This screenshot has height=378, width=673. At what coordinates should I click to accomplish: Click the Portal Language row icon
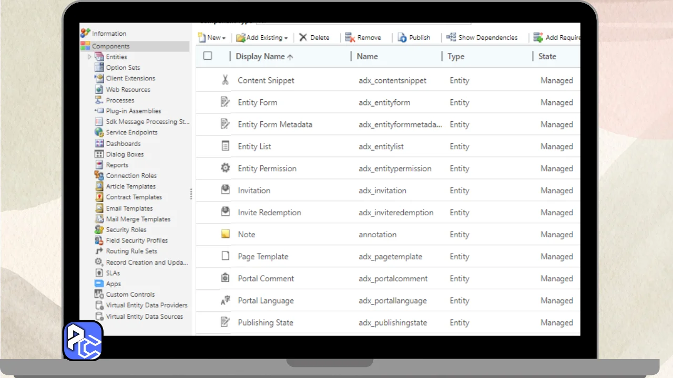(225, 301)
